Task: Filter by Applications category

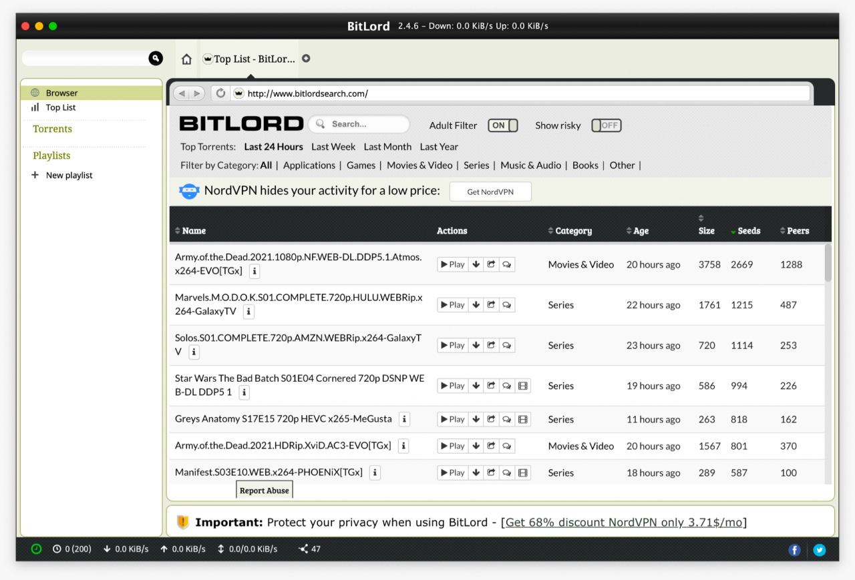Action: (x=309, y=166)
